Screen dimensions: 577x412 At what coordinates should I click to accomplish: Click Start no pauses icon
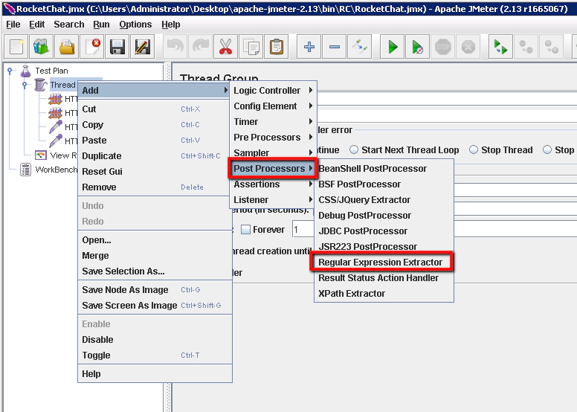pos(417,47)
